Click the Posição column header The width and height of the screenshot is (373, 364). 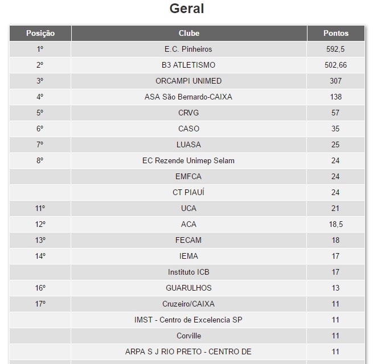(40, 33)
